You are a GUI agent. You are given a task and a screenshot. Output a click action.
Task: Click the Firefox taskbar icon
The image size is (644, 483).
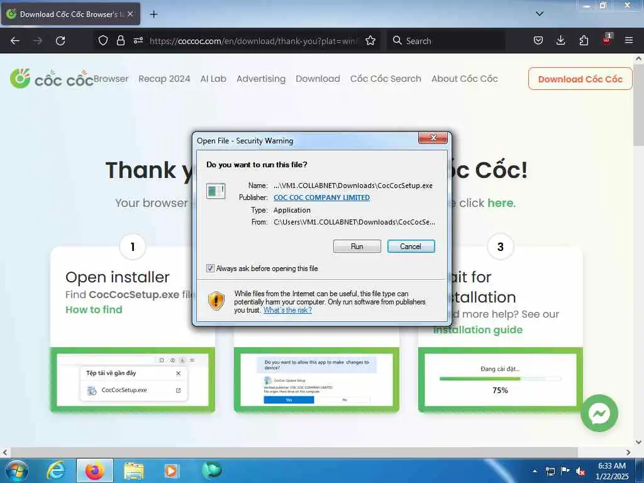[95, 470]
